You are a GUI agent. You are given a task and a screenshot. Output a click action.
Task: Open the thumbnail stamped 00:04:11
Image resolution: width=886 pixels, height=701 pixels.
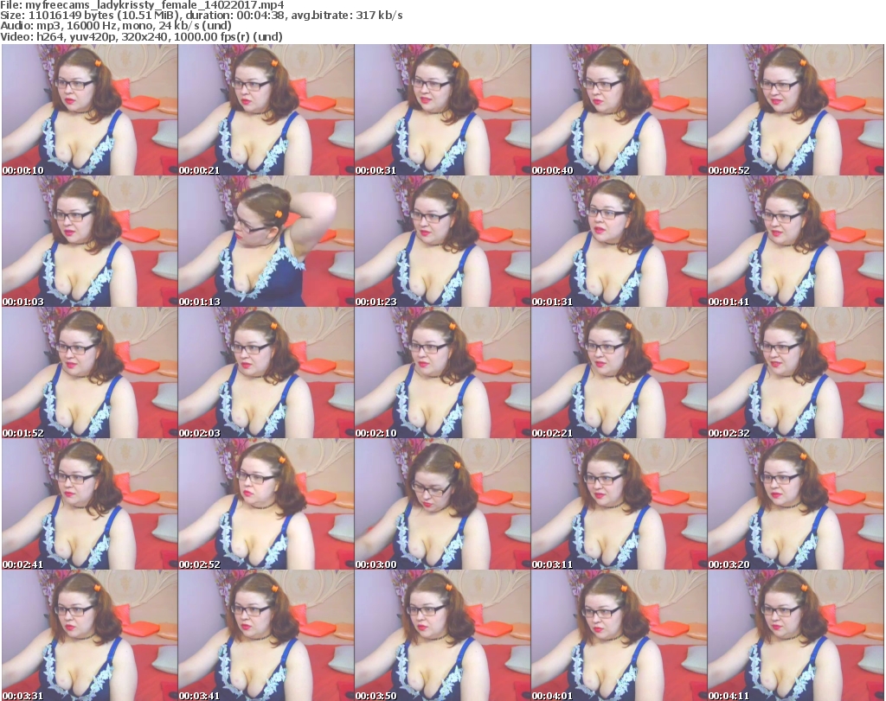click(796, 635)
